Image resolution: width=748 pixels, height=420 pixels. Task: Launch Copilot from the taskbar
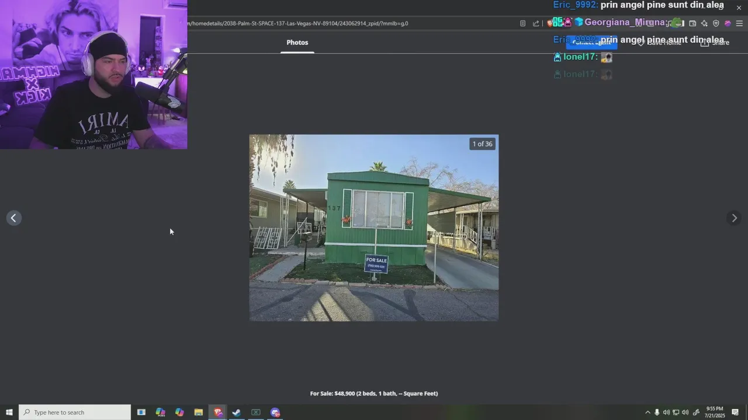click(x=179, y=412)
